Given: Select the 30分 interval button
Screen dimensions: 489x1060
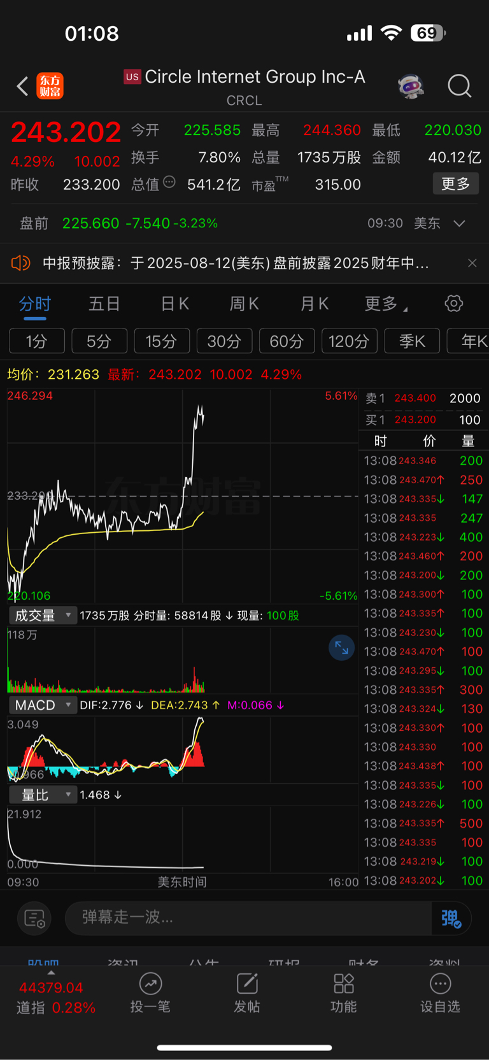Looking at the screenshot, I should (x=224, y=341).
